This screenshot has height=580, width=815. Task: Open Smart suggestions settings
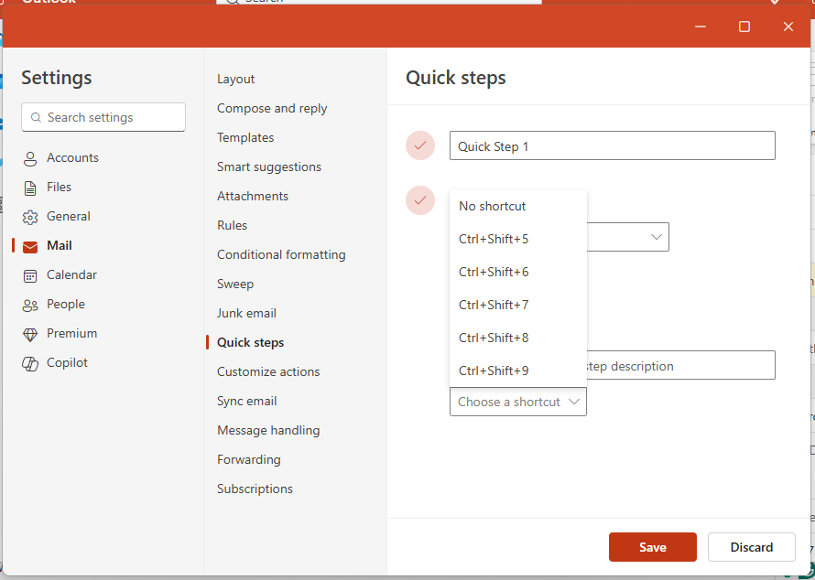coord(268,166)
